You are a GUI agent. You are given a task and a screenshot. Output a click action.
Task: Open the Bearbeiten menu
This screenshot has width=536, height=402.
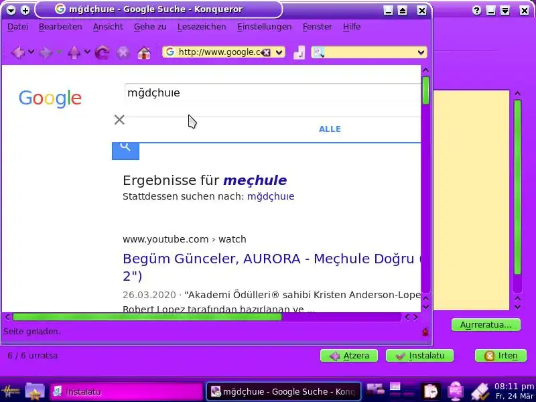pyautogui.click(x=60, y=27)
